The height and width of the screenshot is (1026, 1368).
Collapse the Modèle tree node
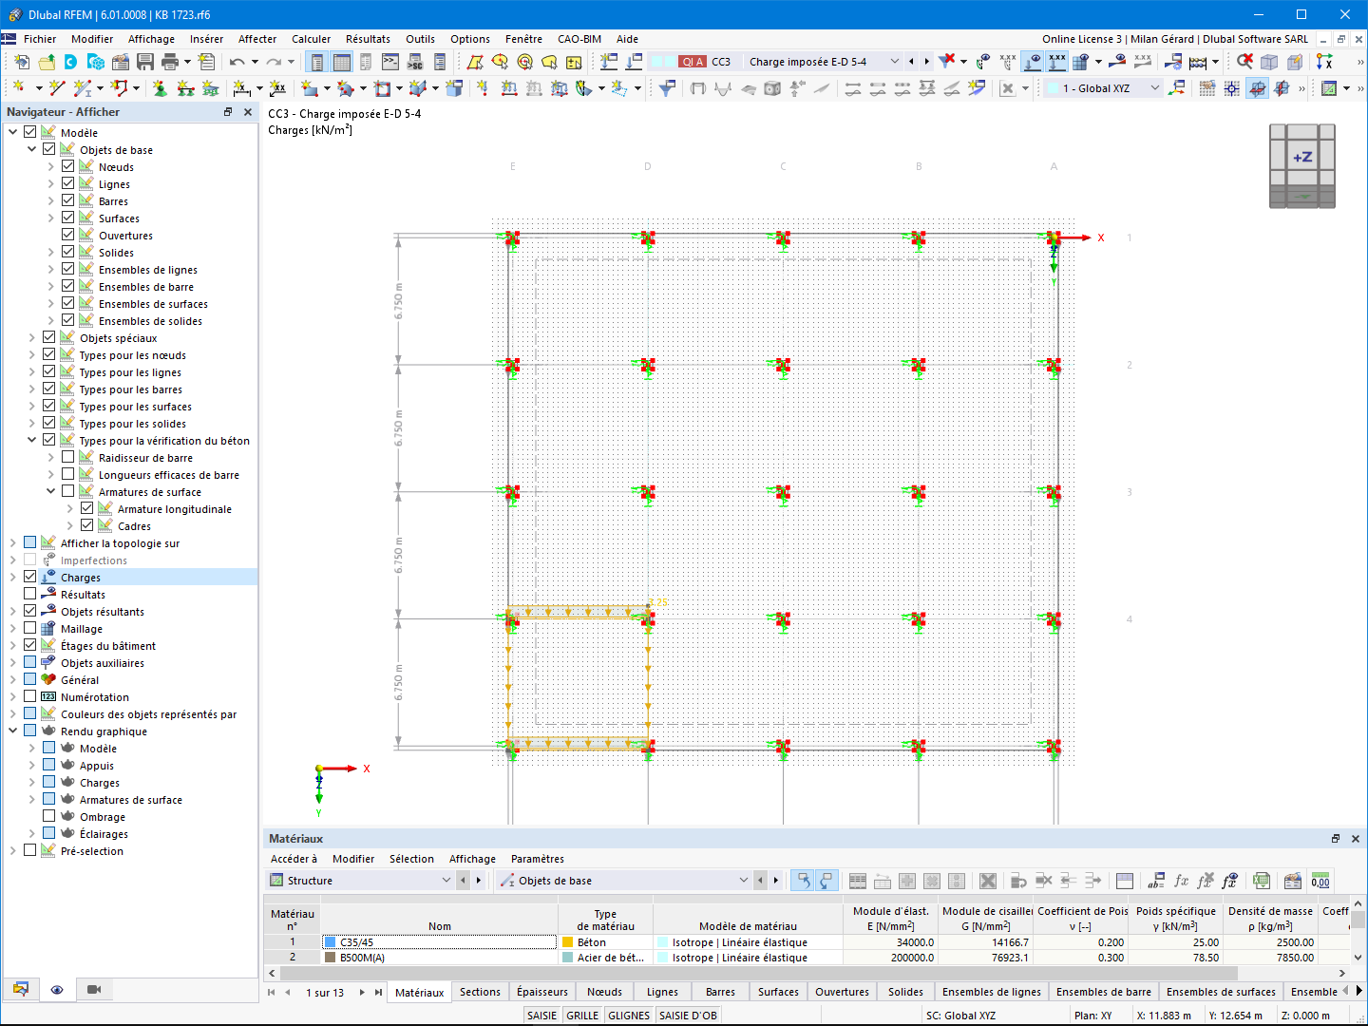pos(13,132)
